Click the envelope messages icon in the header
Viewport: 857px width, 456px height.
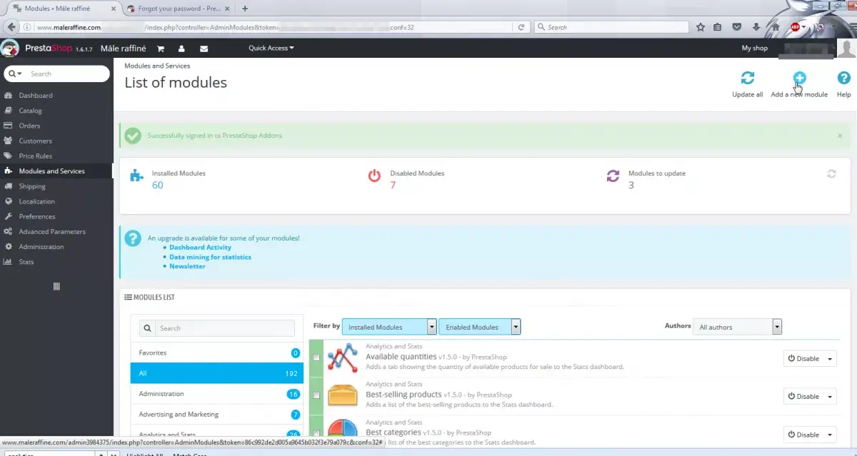[204, 49]
